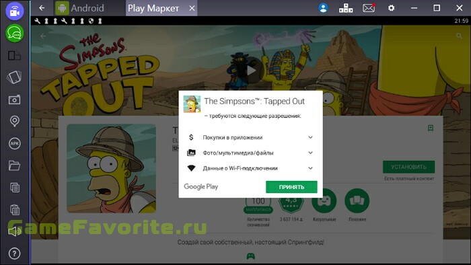471x265 pixels.
Task: Minimize the BlueStacks window
Action: [414, 8]
